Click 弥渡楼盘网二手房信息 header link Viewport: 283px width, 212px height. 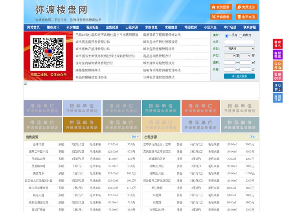51,20
